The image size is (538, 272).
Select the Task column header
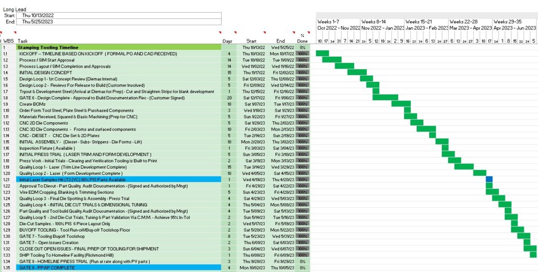coord(23,41)
